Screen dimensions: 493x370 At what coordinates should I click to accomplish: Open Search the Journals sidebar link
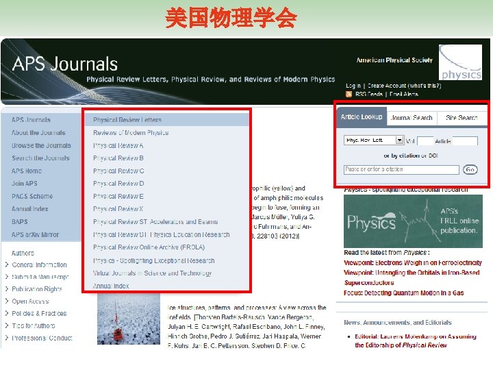40,158
